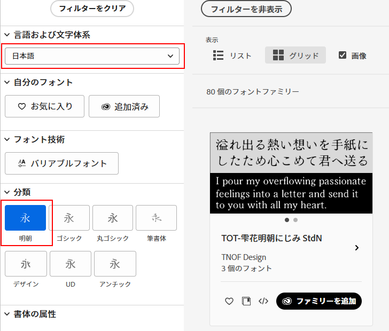389x331 pixels.
Task: Click the embed code icon on font card
Action: [x=263, y=301]
